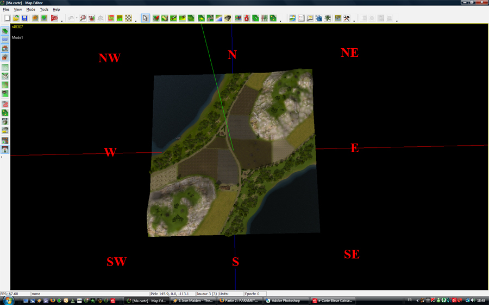
Task: Click the Ma carte Map Editor taskbar button
Action: point(147,301)
